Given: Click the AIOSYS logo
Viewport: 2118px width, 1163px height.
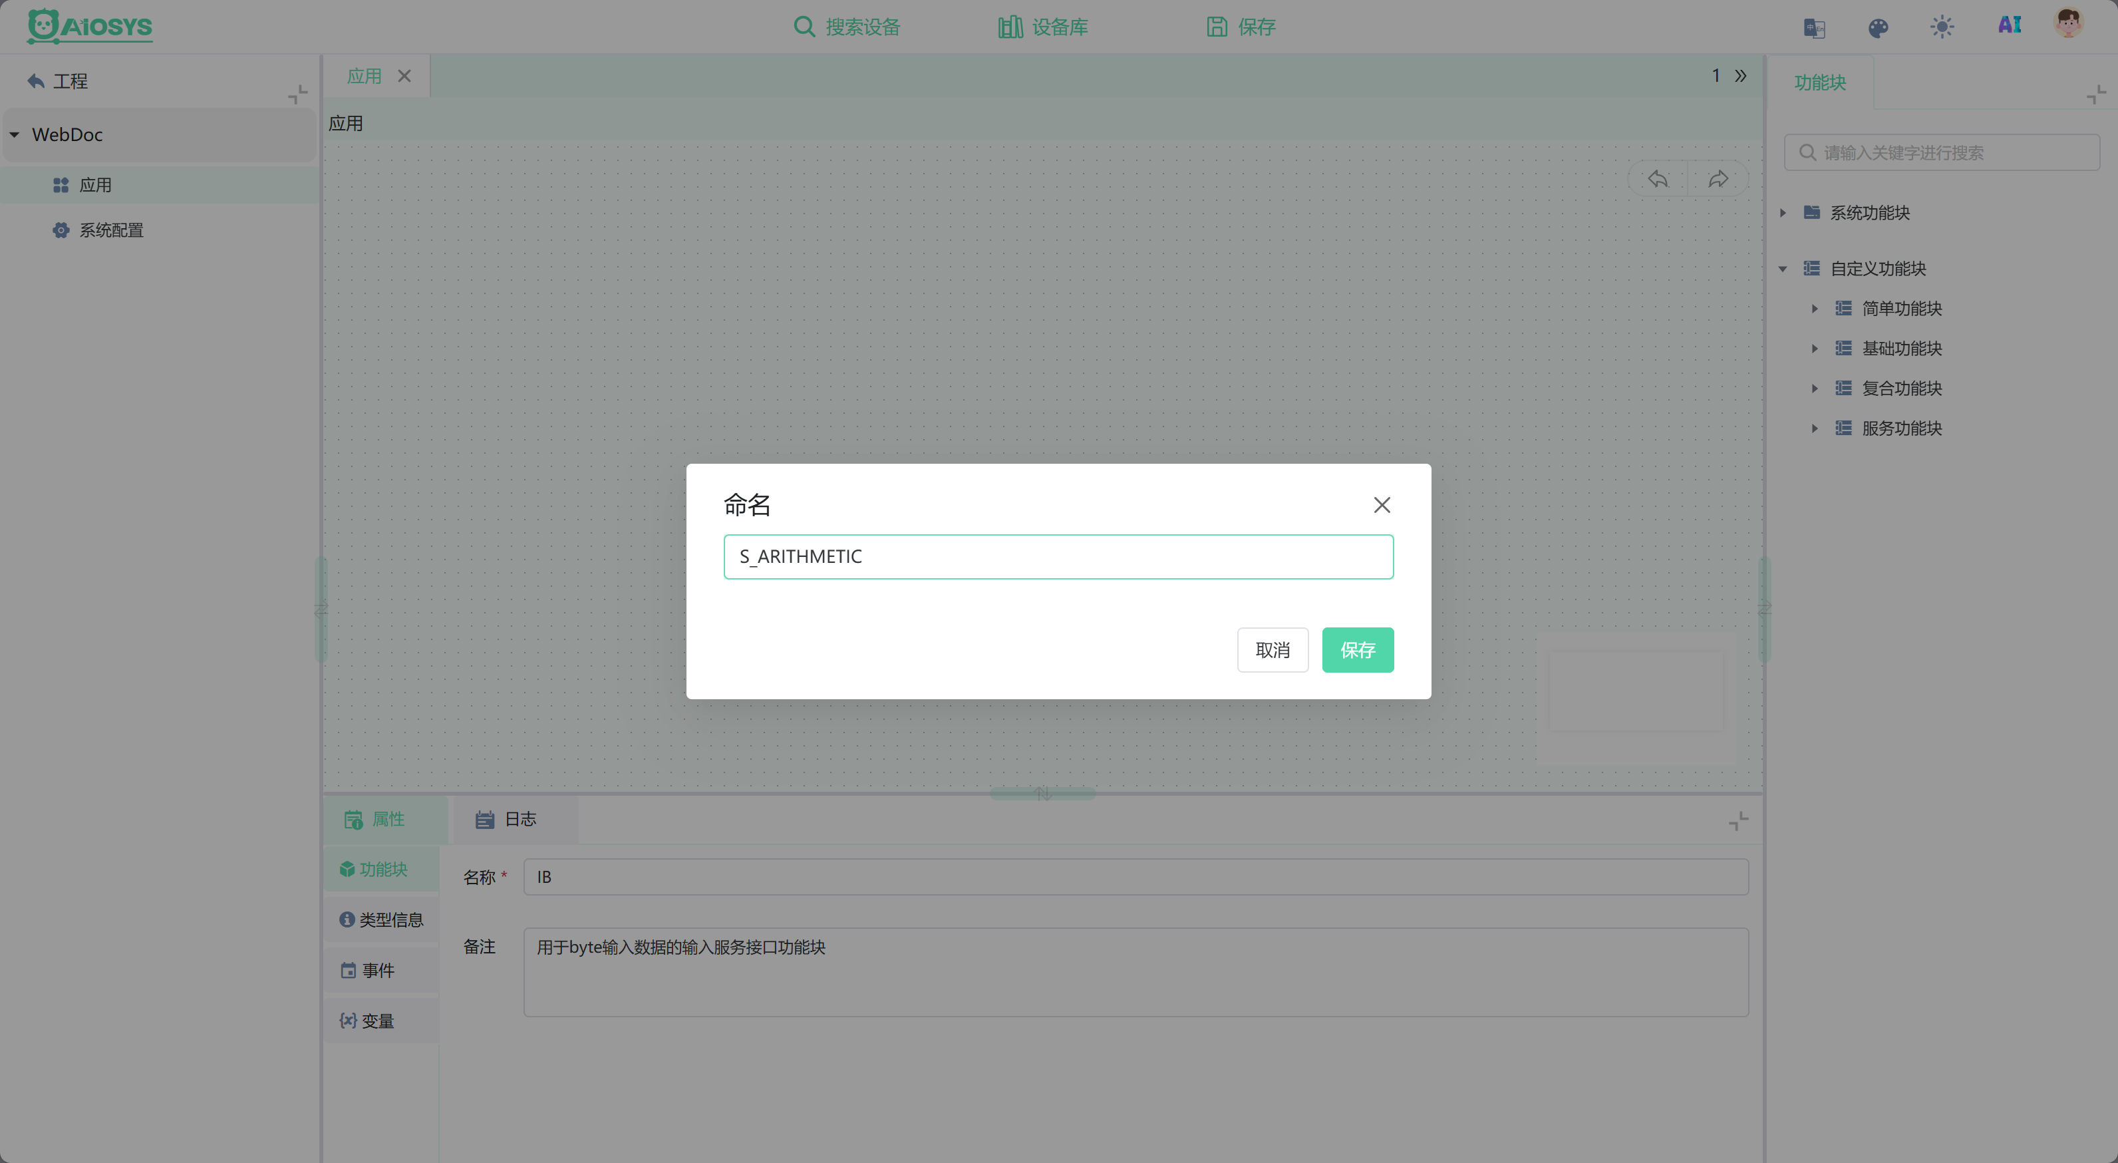Looking at the screenshot, I should coord(90,27).
